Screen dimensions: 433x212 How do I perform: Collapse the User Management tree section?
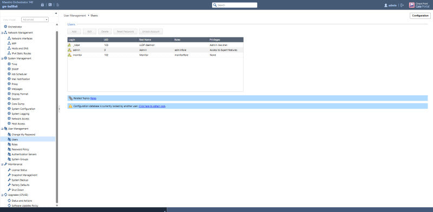pos(2,129)
